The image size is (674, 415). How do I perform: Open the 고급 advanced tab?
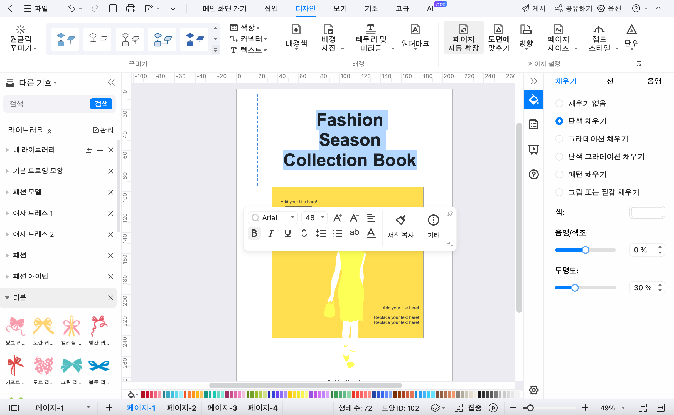[402, 9]
